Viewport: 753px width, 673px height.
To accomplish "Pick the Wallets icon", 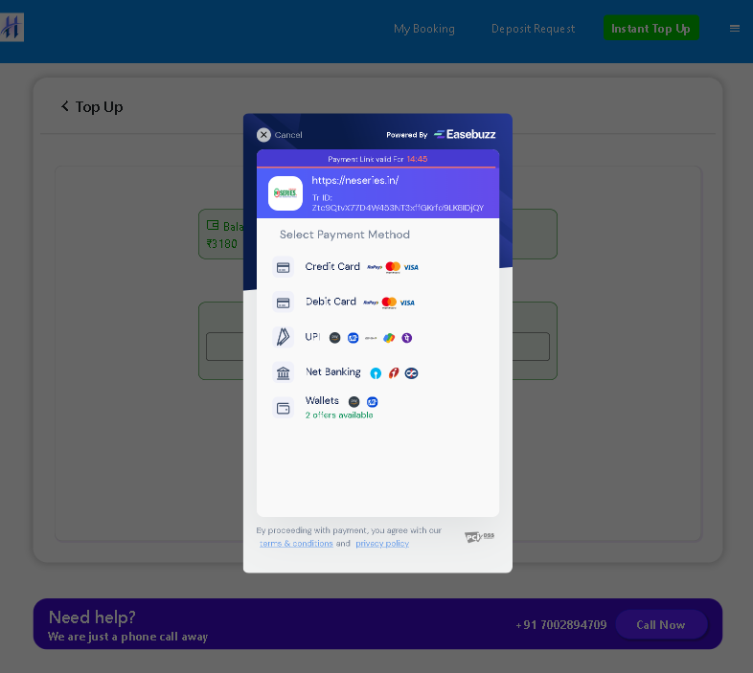I will click(283, 408).
